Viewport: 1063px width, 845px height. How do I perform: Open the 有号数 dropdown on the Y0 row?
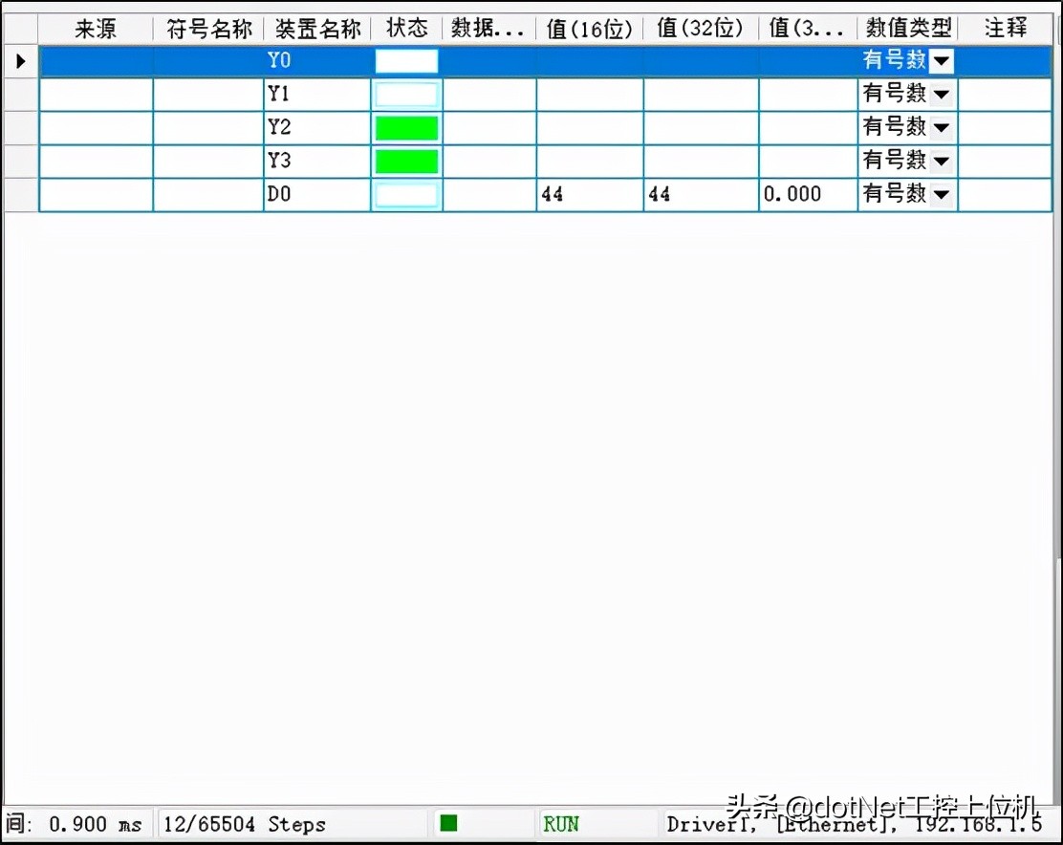tap(941, 60)
